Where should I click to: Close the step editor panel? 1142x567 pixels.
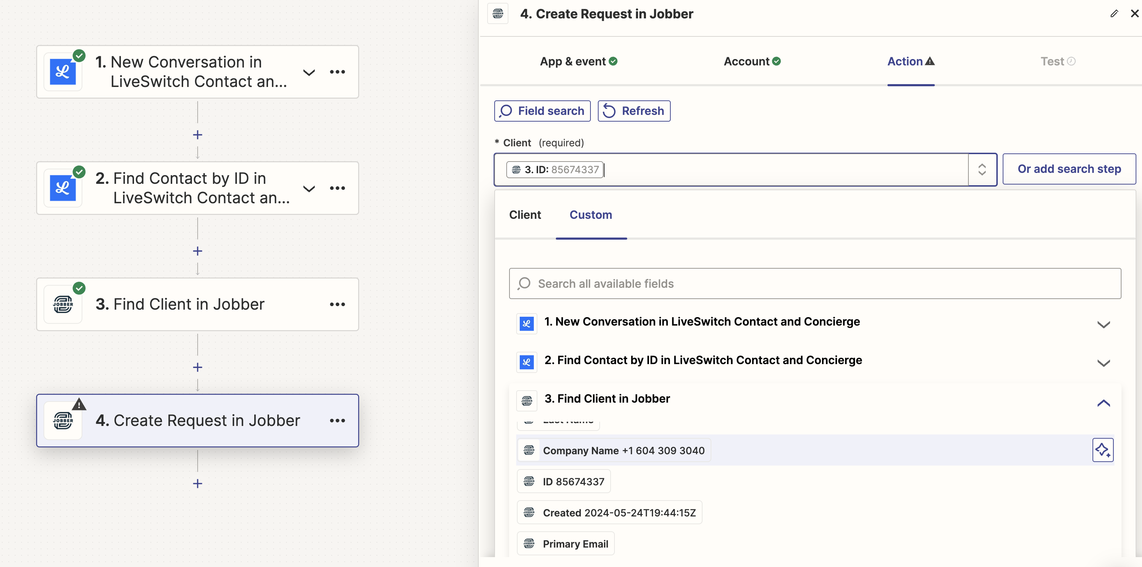coord(1135,14)
